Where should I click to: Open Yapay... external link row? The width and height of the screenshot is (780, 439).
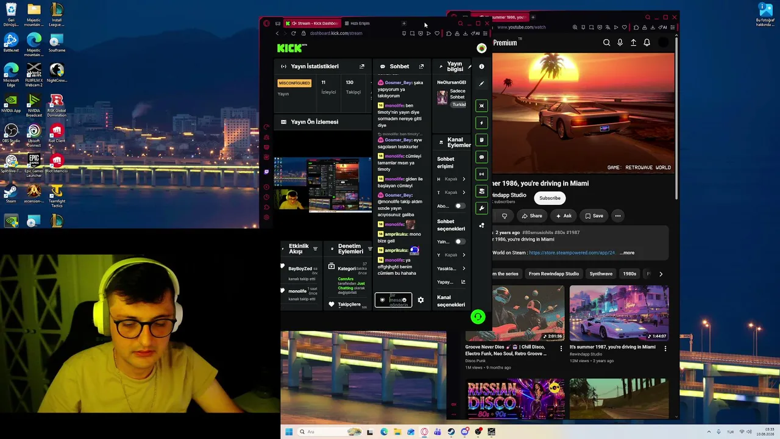point(451,282)
